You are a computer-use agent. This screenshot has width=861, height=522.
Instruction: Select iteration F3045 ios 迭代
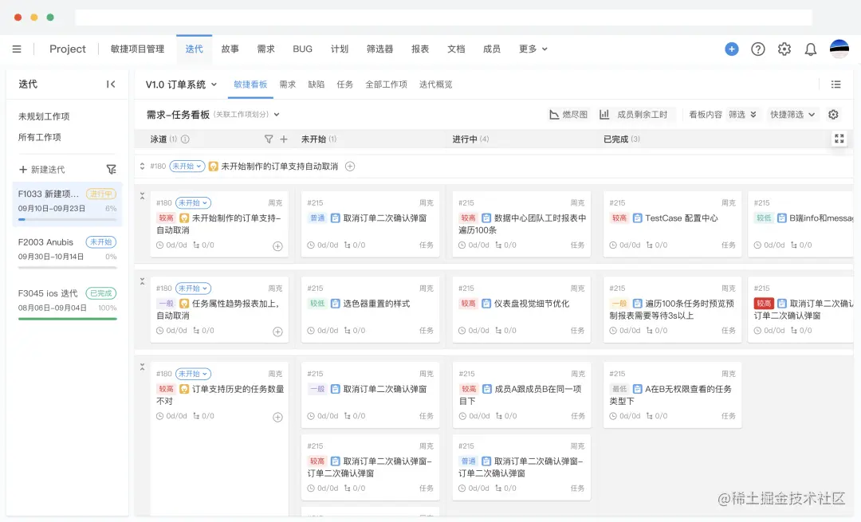[67, 303]
